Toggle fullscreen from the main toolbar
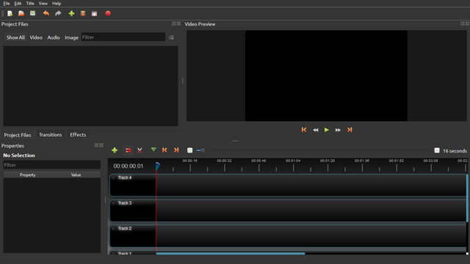The image size is (470, 264). [x=95, y=13]
